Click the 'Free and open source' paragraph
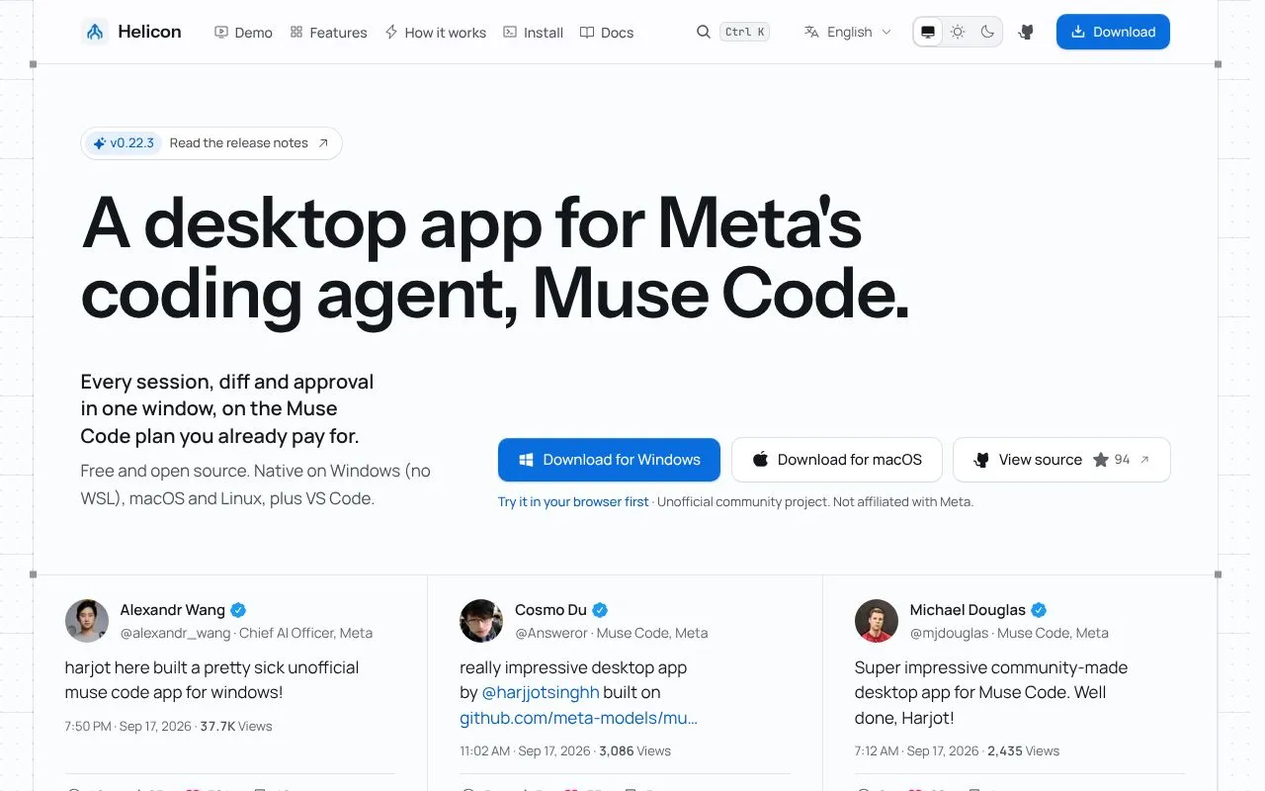 click(x=256, y=484)
